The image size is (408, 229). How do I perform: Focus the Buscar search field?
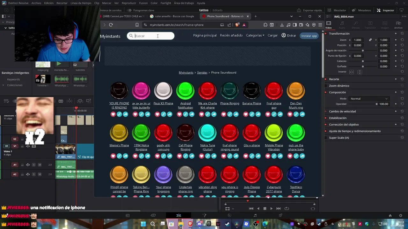click(150, 36)
